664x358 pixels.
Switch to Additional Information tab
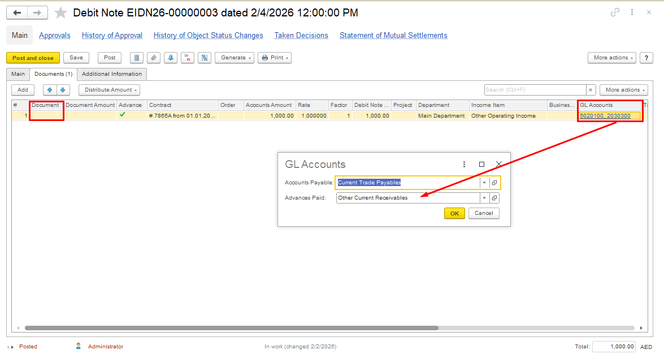[x=112, y=74]
